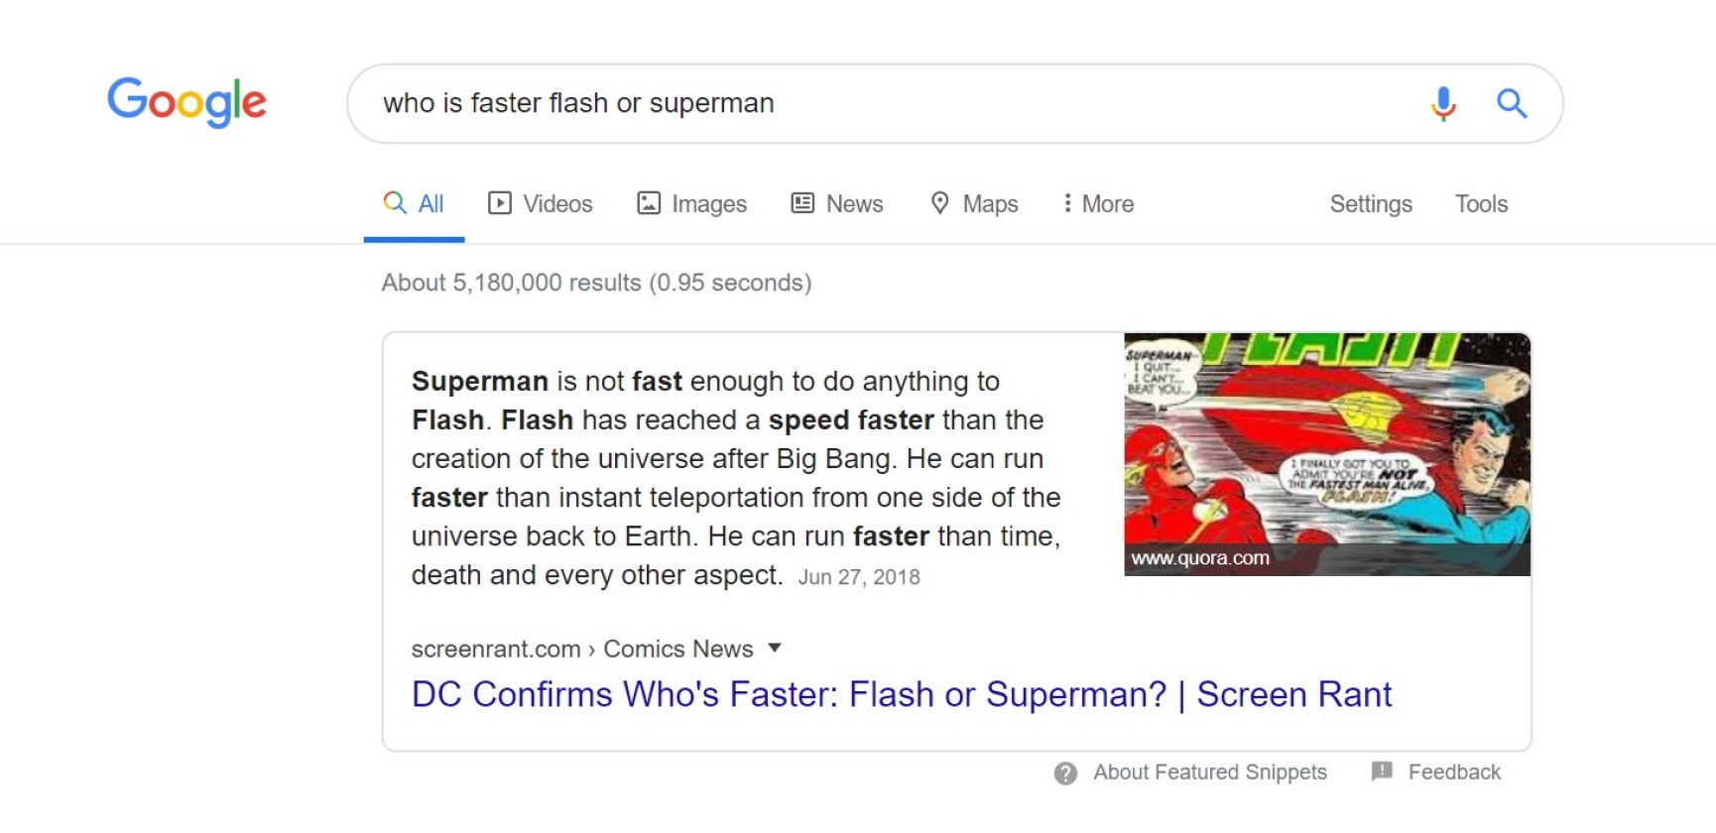This screenshot has height=833, width=1716.
Task: Expand the screenrant.com breadcrumb dropdown arrow
Action: [776, 648]
